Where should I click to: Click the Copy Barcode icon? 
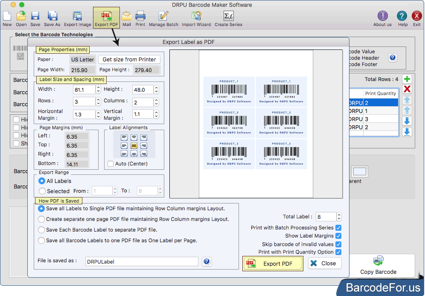click(378, 261)
